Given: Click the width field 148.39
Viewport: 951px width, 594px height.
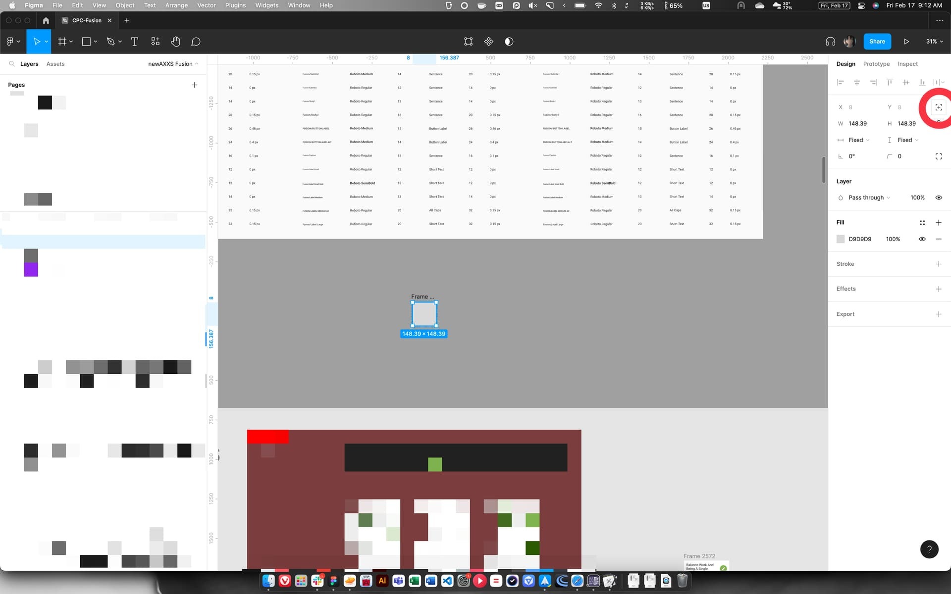Looking at the screenshot, I should (858, 124).
